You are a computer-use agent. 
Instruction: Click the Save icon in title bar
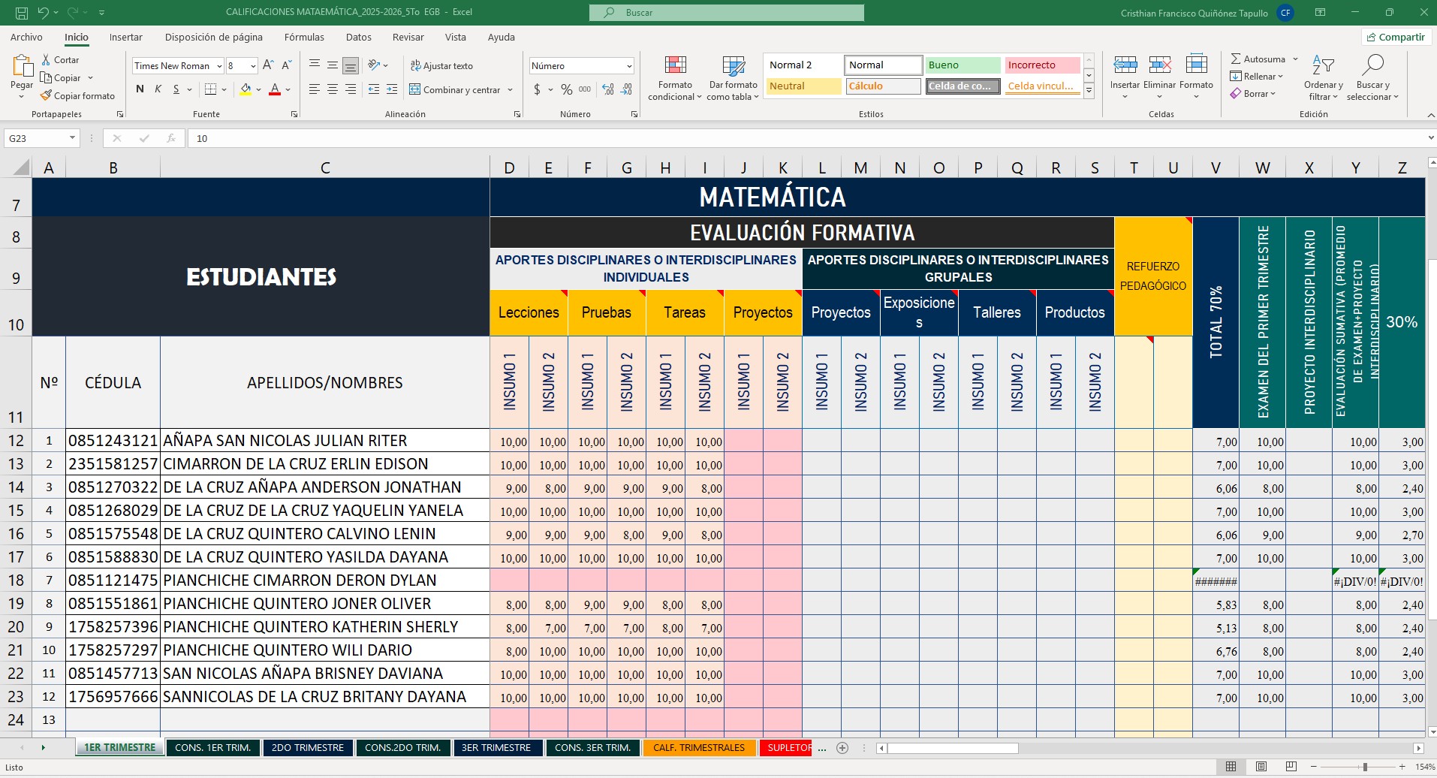coord(22,13)
